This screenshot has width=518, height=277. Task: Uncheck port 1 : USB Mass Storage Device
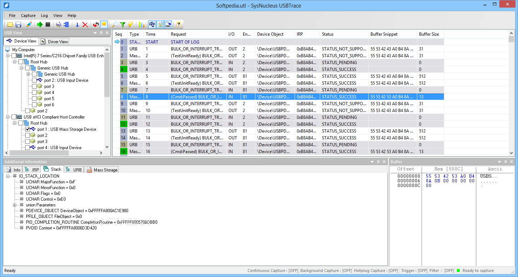(28, 129)
